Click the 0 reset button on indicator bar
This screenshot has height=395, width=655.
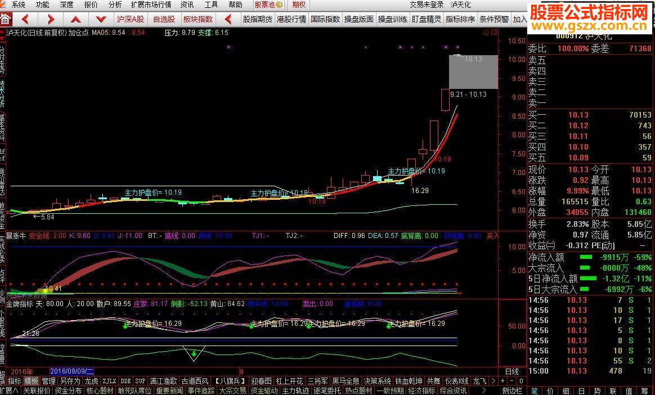tap(521, 381)
